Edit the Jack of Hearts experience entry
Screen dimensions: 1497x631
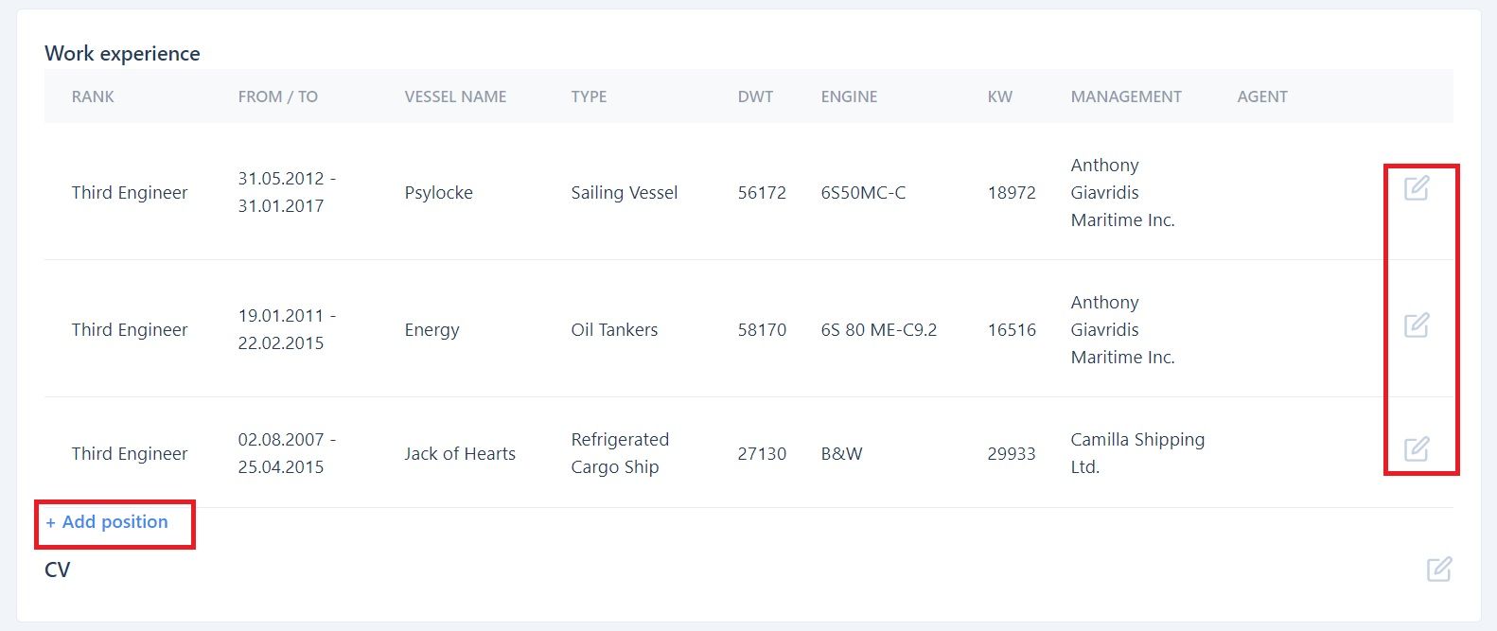pos(1417,448)
